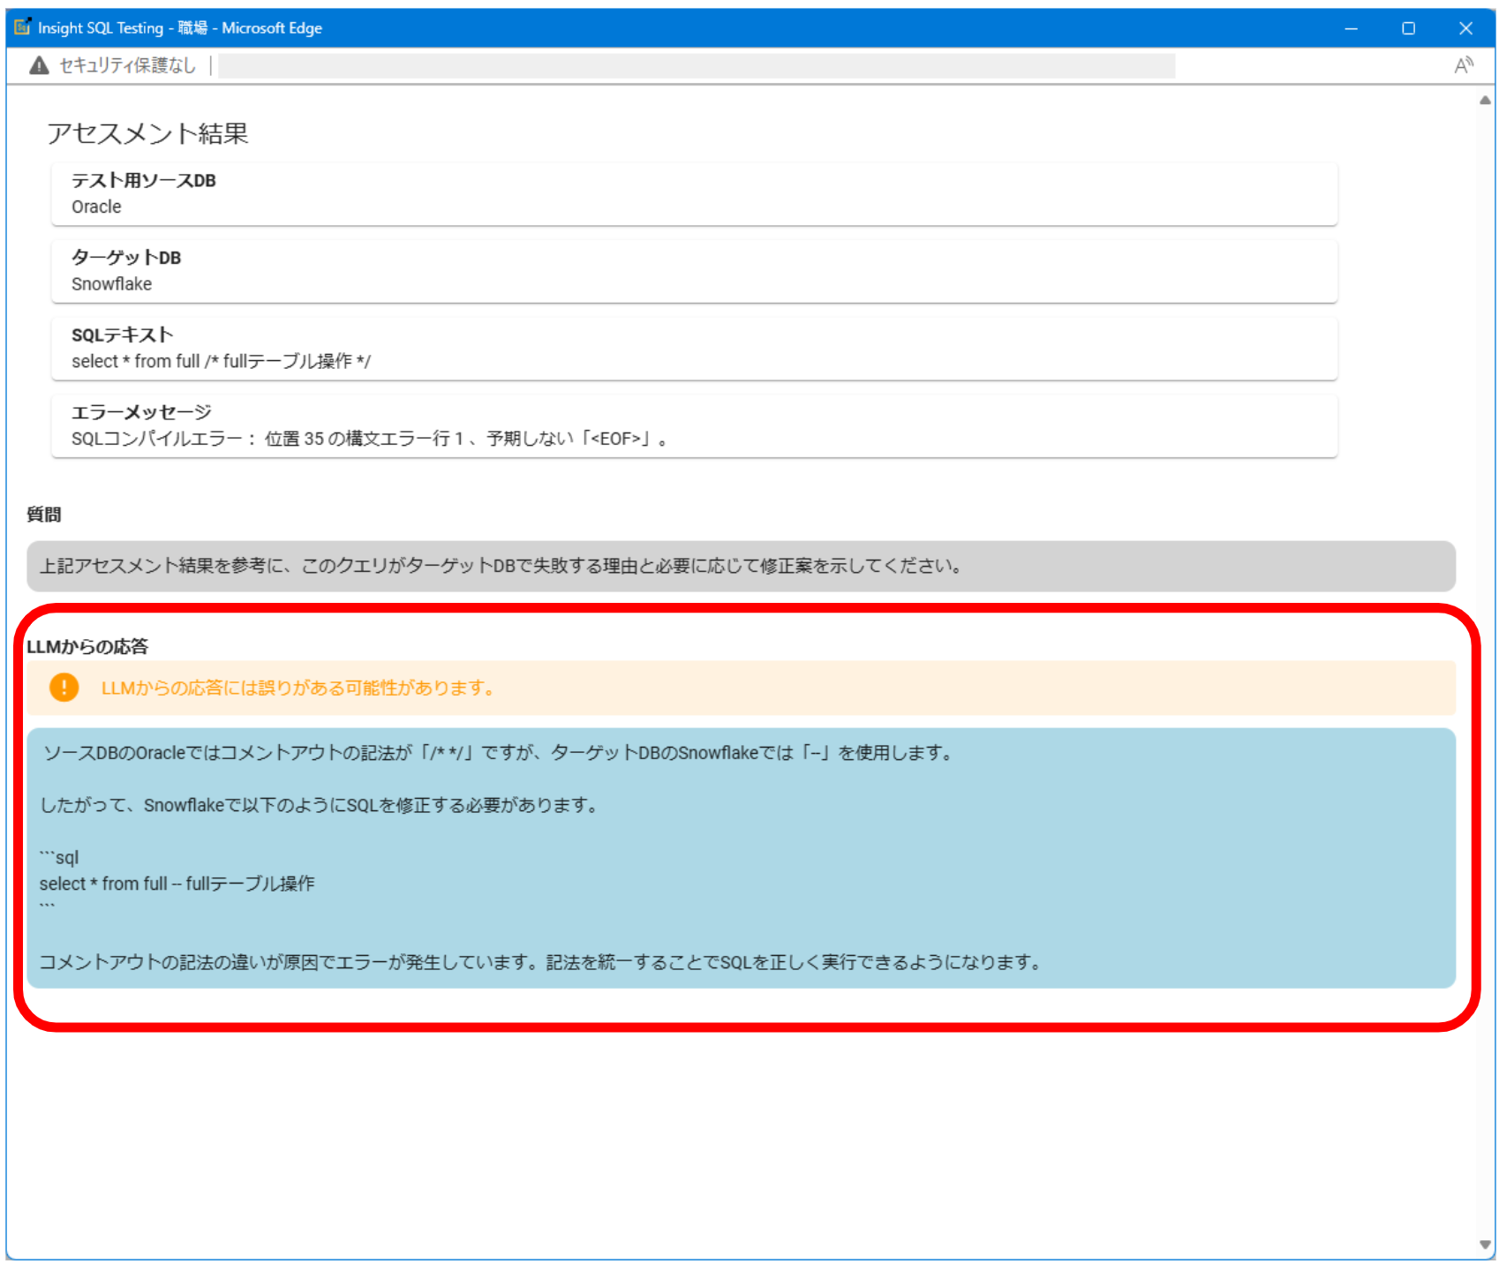This screenshot has height=1264, width=1499.
Task: Click the 'Oracle' value text
Action: pos(96,207)
